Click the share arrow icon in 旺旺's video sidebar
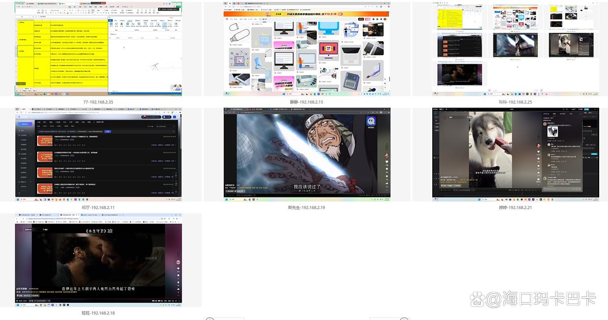 click(x=177, y=288)
